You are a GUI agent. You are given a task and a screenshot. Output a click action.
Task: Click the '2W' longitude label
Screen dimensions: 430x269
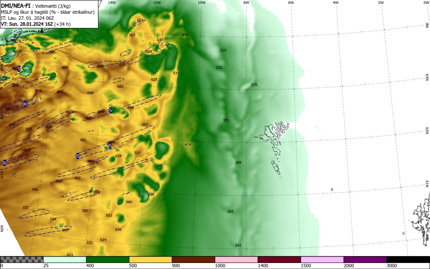(x=381, y=3)
